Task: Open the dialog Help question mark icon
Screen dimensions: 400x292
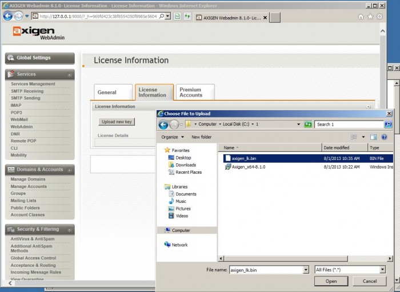Action: [384, 137]
